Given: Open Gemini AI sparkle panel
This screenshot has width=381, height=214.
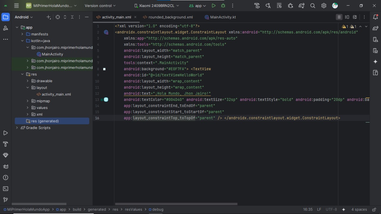Looking at the screenshot, I should point(375,62).
